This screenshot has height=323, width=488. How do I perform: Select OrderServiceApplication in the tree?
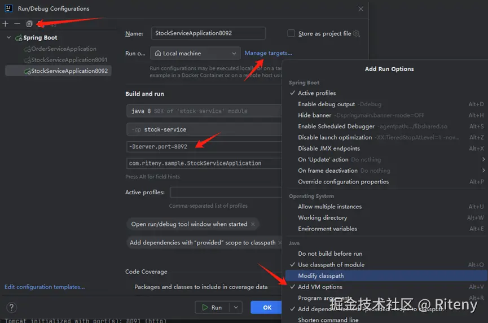coord(64,49)
